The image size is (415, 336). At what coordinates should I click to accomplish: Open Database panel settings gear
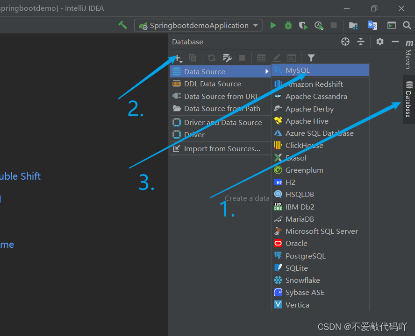[x=380, y=42]
